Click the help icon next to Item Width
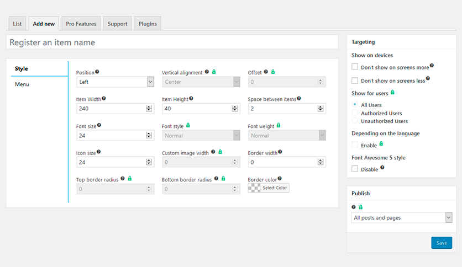Viewport: 462px width, 267px height. point(104,98)
